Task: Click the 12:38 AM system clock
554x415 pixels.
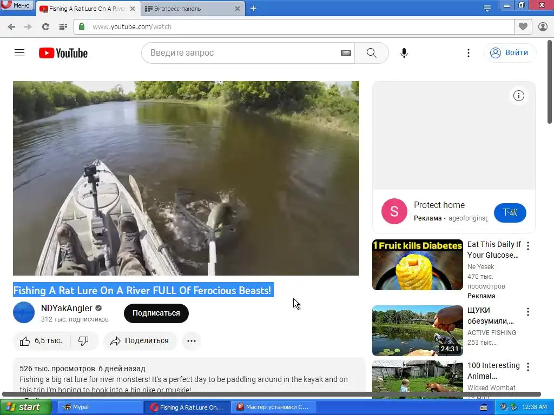Action: click(535, 407)
